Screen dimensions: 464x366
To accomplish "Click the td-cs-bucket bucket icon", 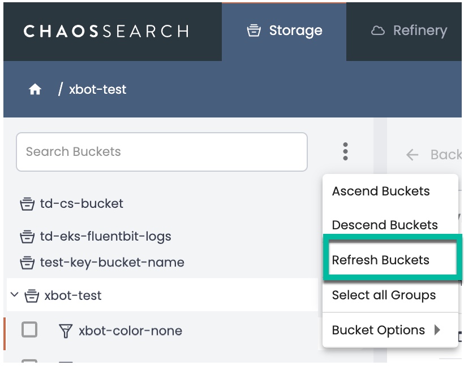I will 27,204.
